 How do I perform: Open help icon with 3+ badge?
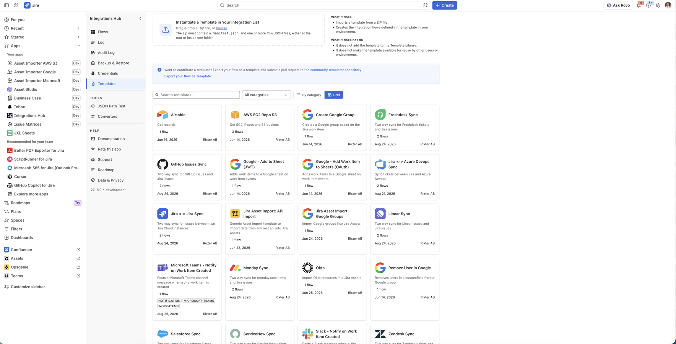tap(648, 5)
